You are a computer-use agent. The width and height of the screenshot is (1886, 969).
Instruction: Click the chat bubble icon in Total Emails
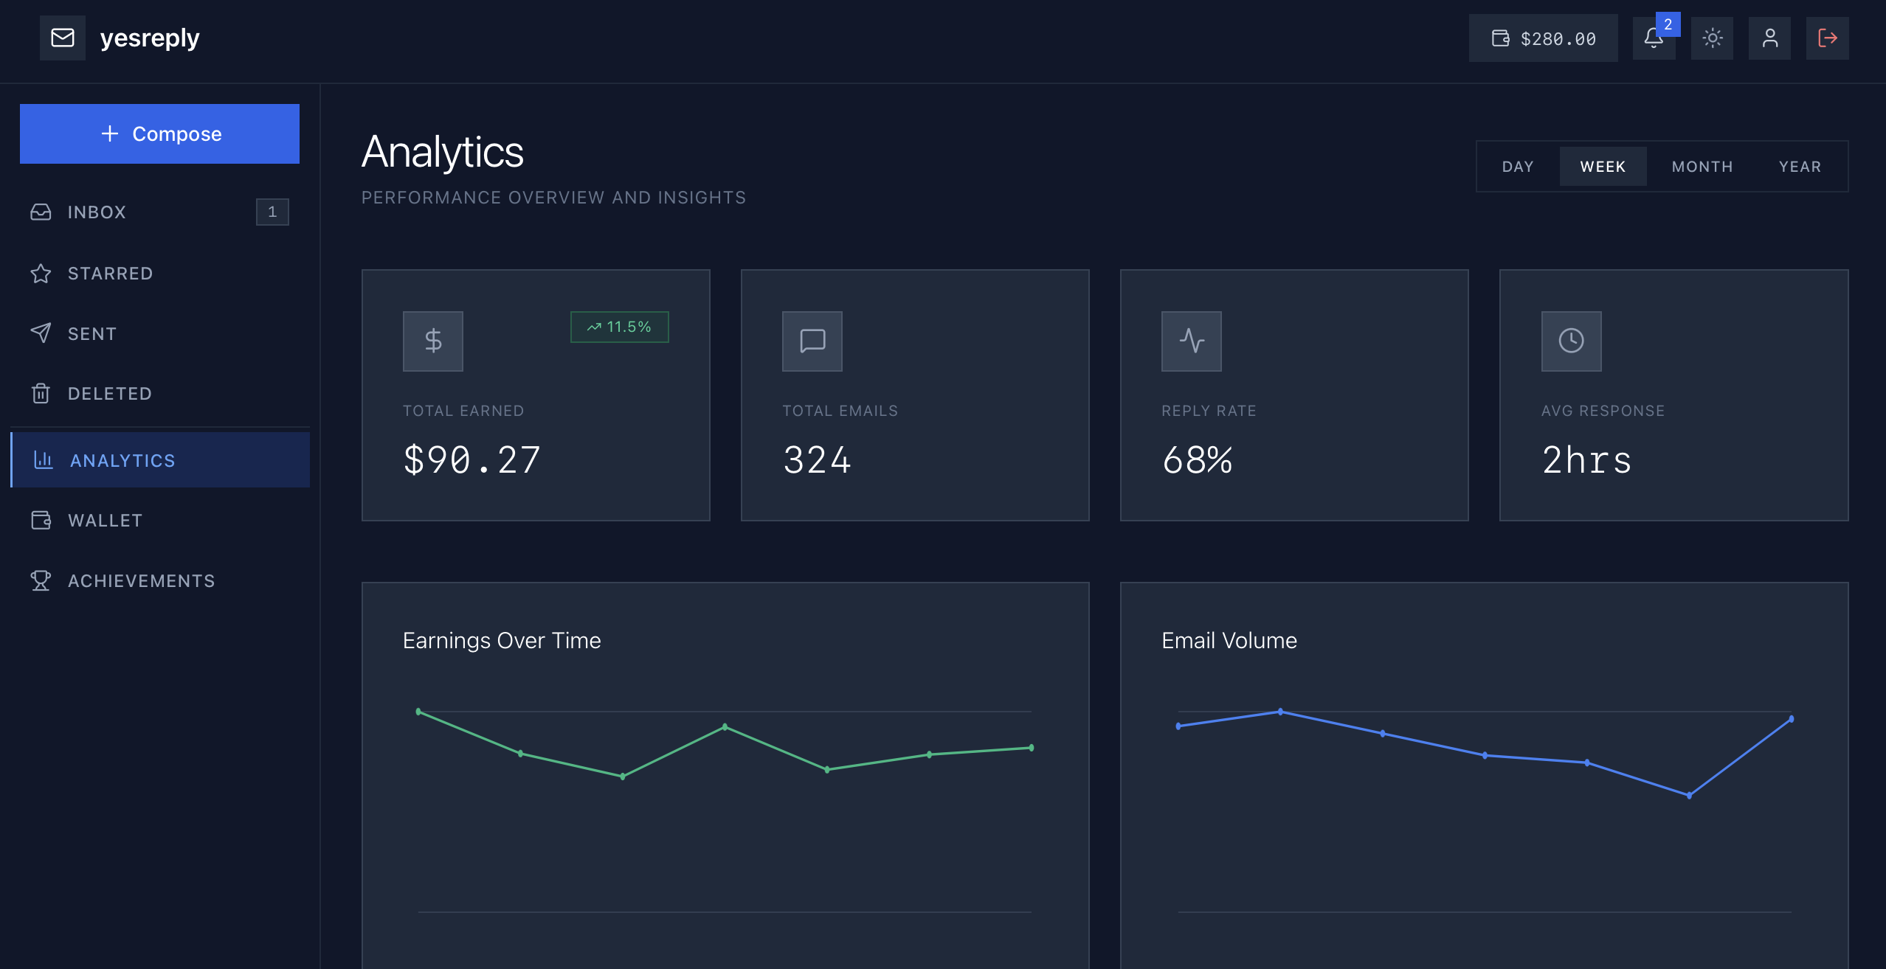click(x=812, y=341)
